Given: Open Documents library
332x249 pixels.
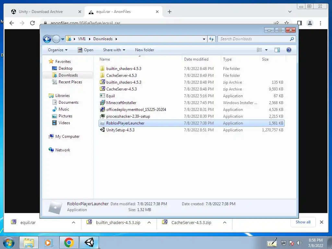Looking at the screenshot, I should [68, 102].
